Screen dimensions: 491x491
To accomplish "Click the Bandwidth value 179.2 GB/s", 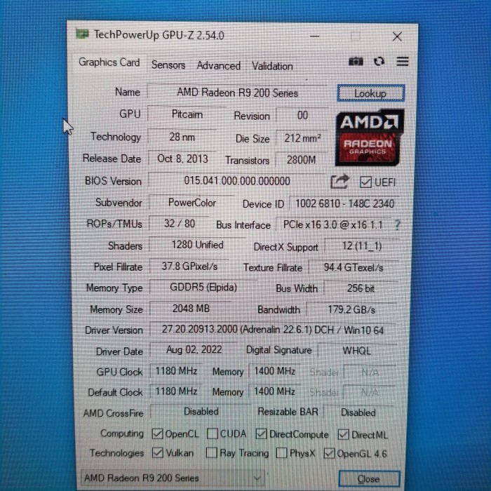I will (351, 310).
